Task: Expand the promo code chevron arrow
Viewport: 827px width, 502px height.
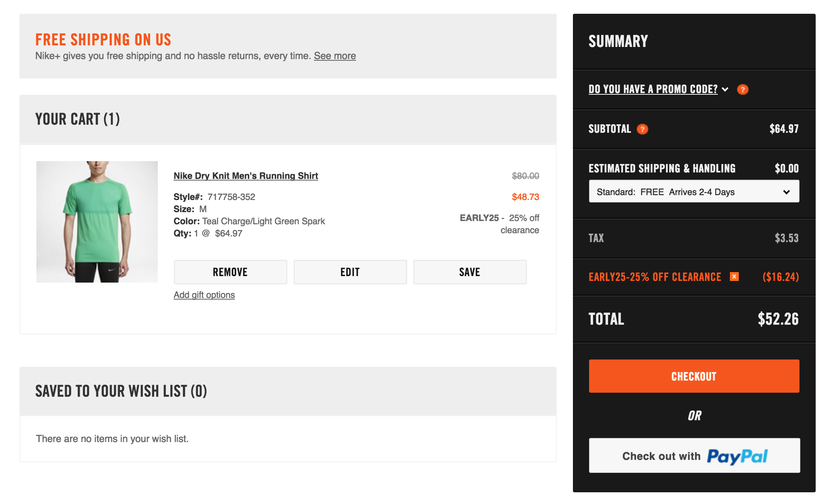Action: coord(725,89)
